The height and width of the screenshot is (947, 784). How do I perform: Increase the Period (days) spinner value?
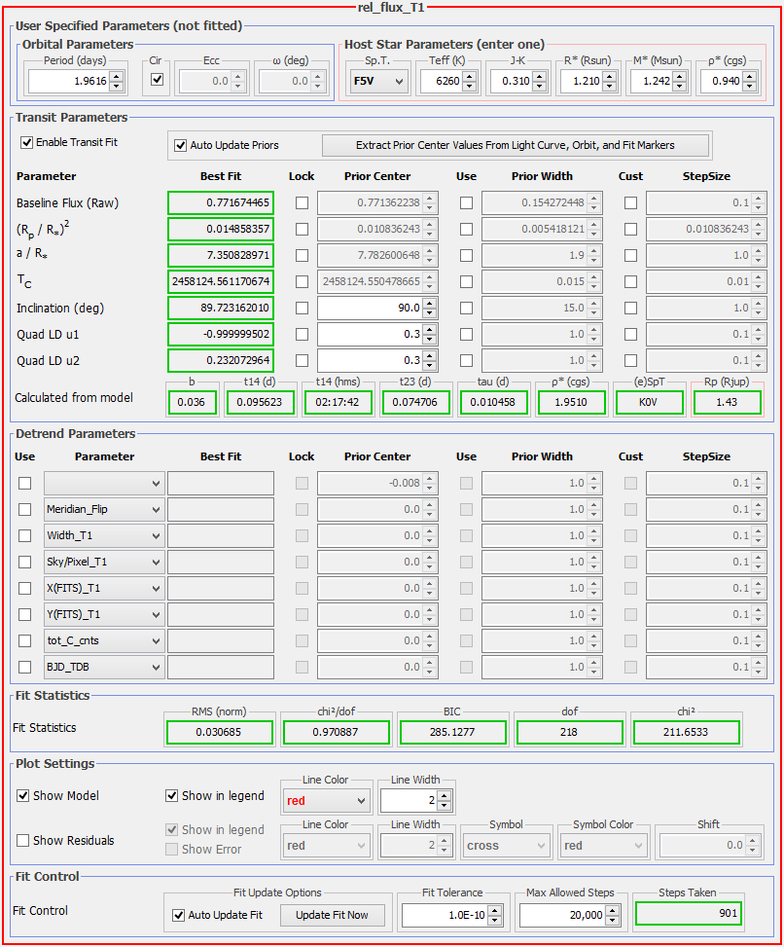click(x=117, y=77)
